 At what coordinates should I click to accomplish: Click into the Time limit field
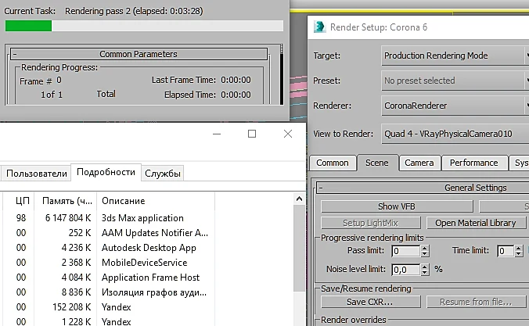click(x=506, y=251)
